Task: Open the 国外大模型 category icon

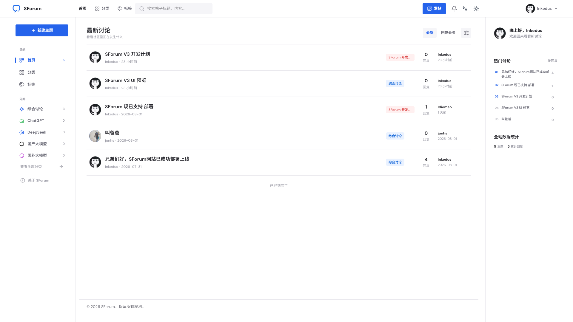Action: click(x=22, y=156)
